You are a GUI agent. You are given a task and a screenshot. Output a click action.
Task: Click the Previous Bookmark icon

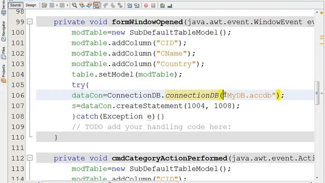coord(106,6)
